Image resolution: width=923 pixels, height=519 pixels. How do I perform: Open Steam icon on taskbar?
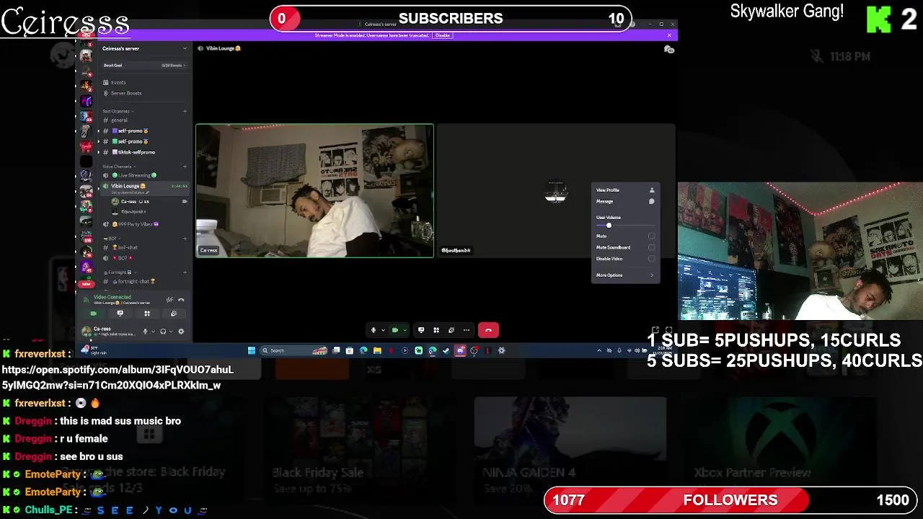[x=446, y=350]
